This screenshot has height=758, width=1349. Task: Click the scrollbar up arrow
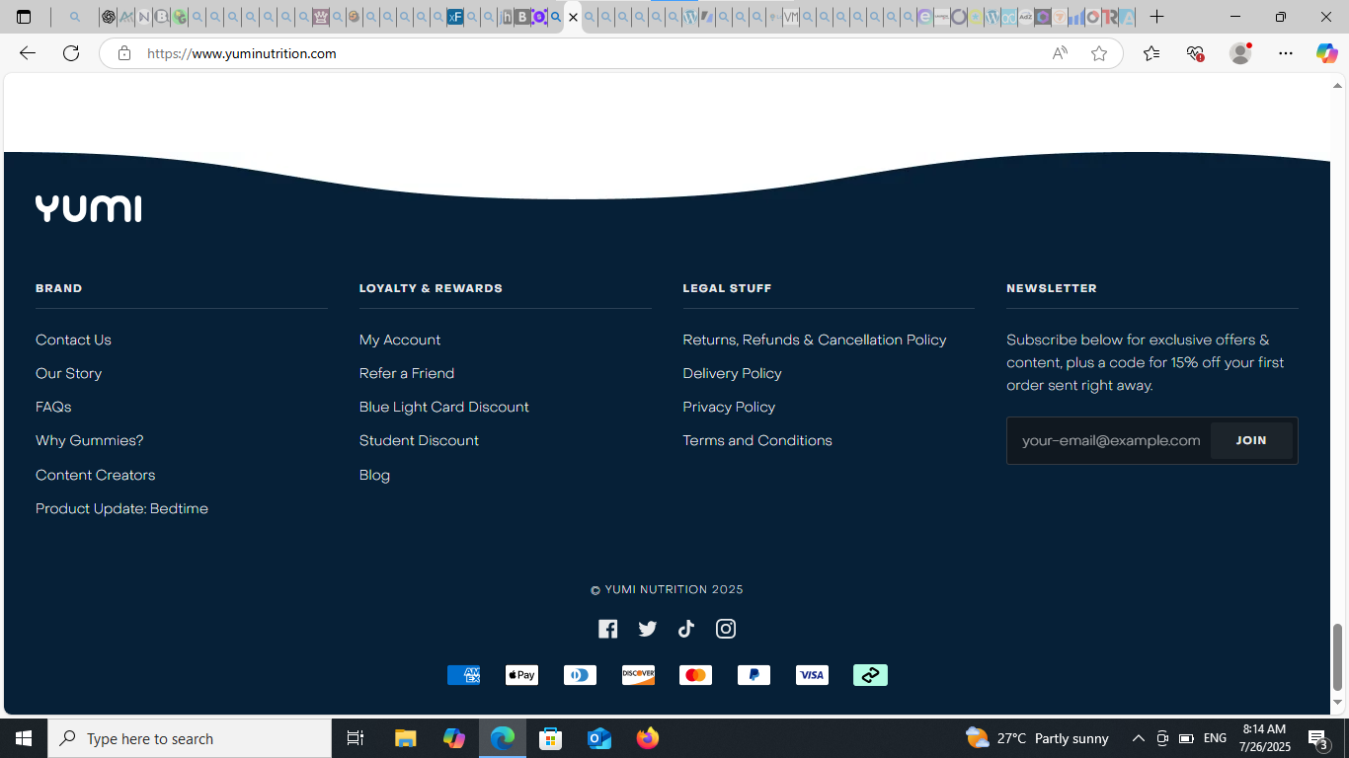(1338, 85)
